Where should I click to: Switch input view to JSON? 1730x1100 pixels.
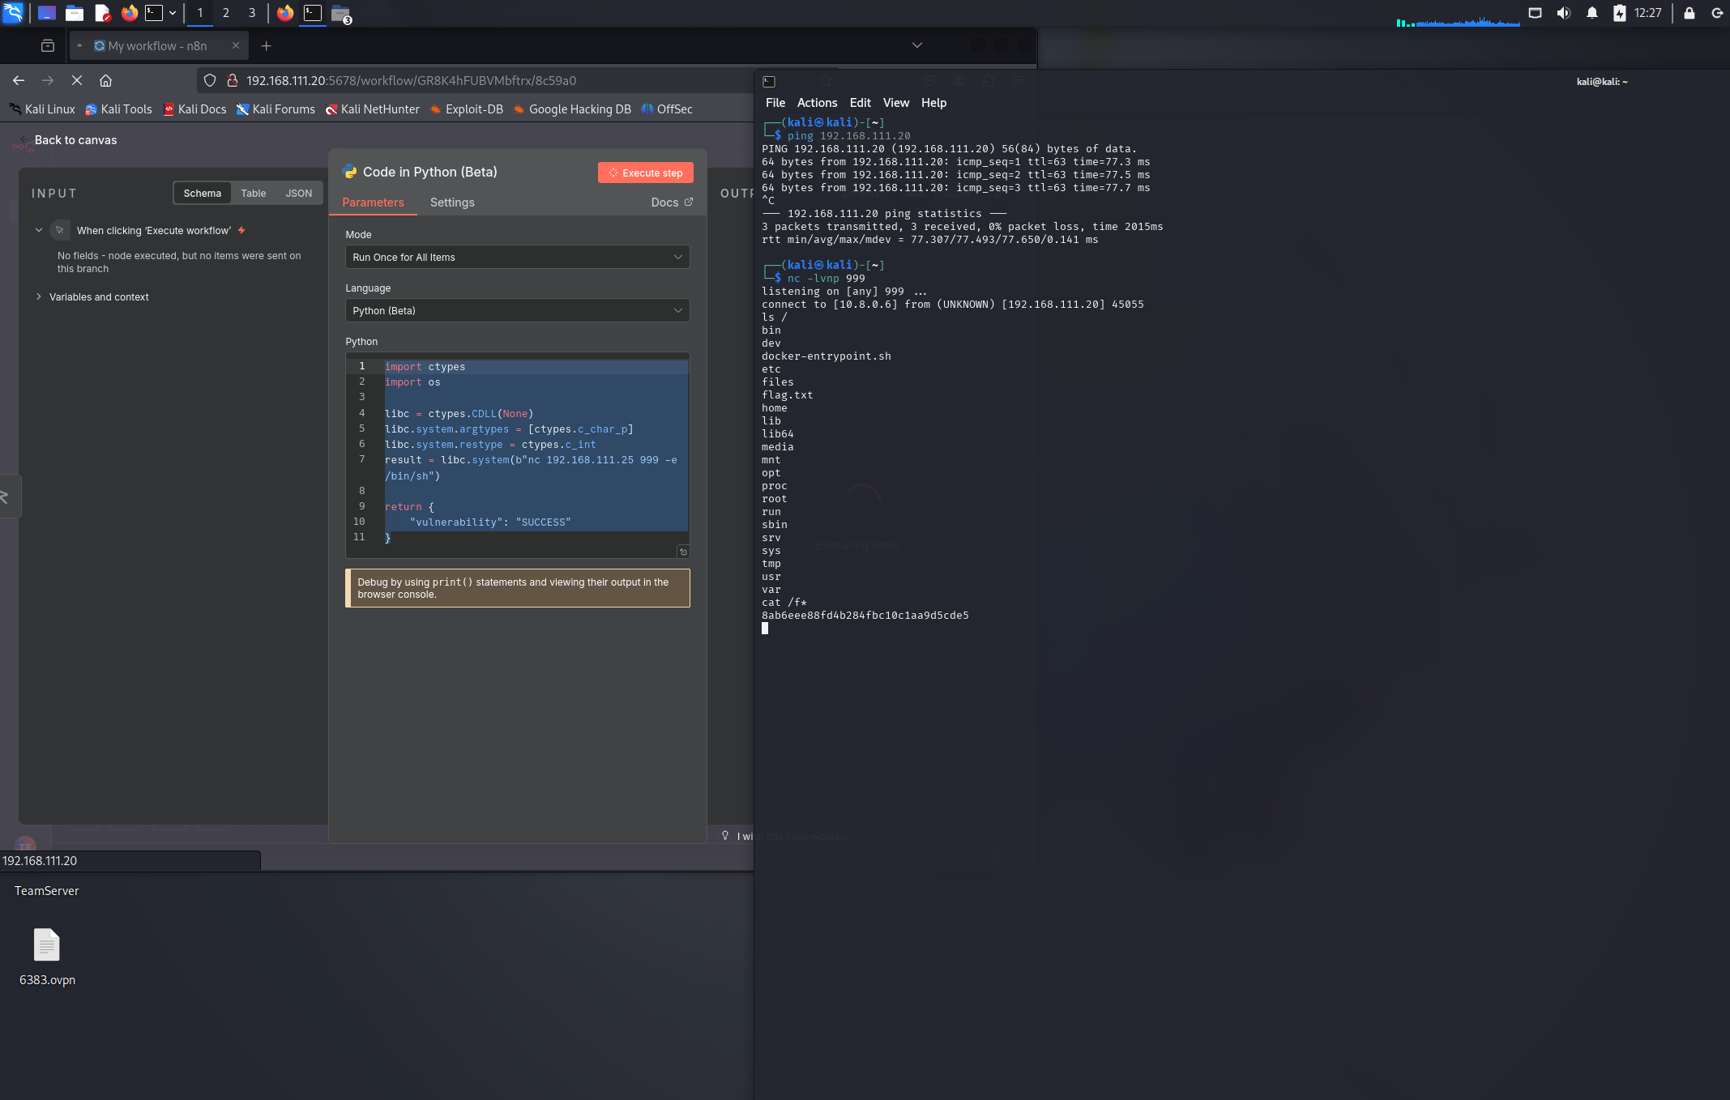click(298, 193)
